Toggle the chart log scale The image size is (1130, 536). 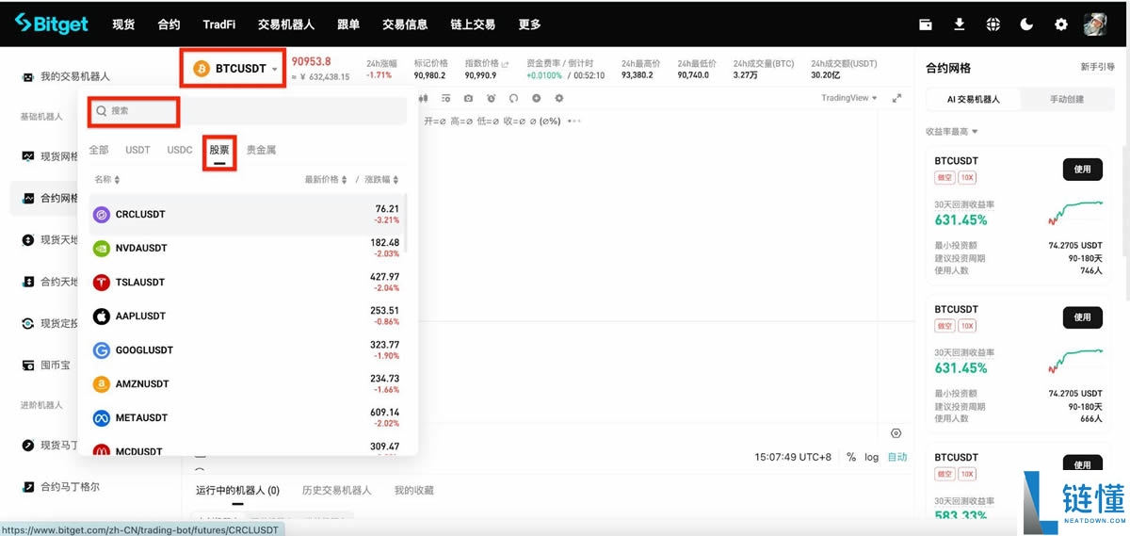point(872,457)
